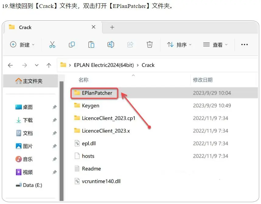Select the Keygen folder
Screen dimensions: 261x204
[87, 105]
